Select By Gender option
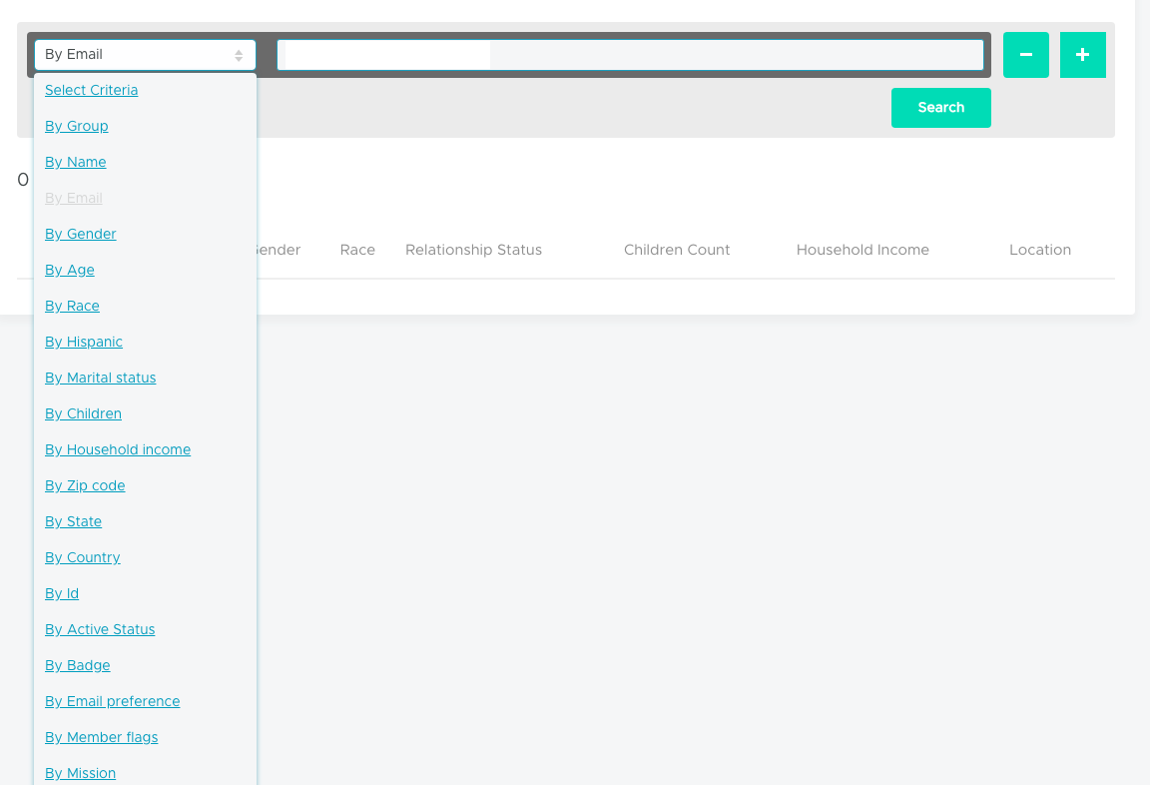 point(81,234)
